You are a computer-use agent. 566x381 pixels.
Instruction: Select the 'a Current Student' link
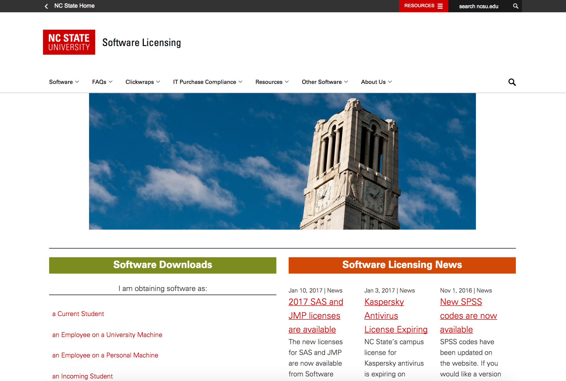78,314
